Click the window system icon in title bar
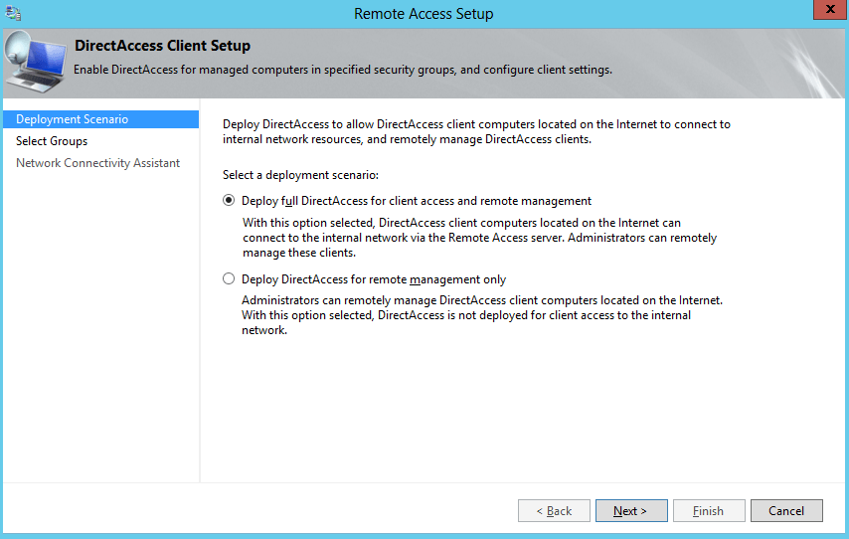849x539 pixels. pyautogui.click(x=13, y=13)
